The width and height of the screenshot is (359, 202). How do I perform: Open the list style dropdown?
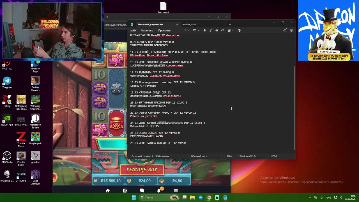196,30
